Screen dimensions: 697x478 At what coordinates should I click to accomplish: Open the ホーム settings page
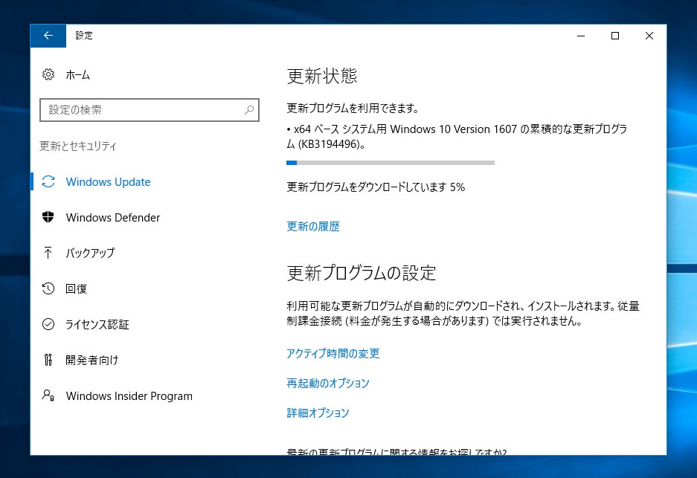[78, 74]
